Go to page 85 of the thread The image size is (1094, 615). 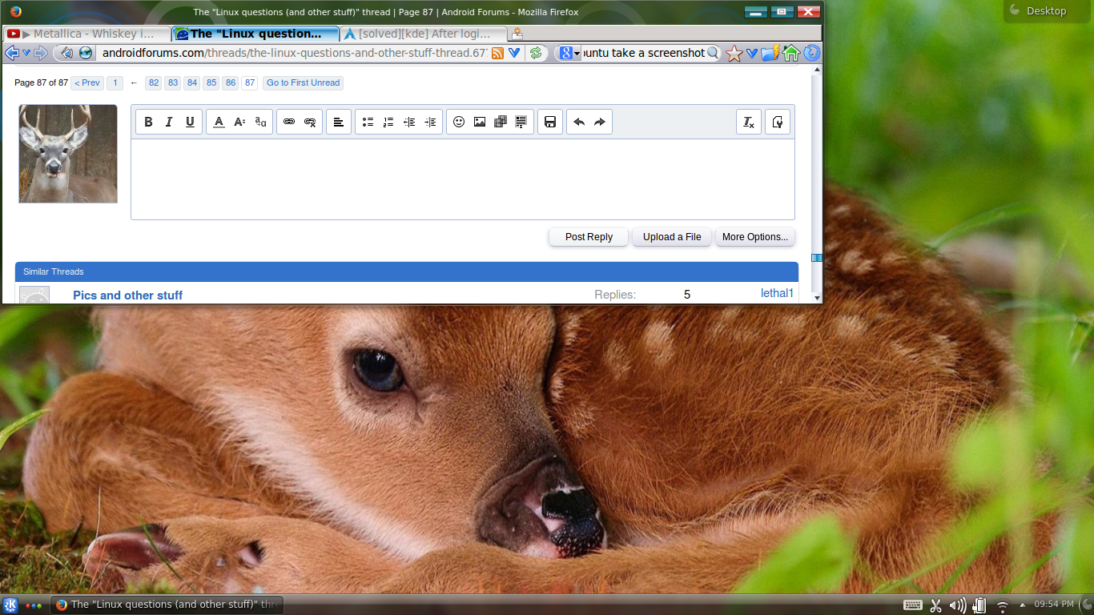(x=211, y=82)
